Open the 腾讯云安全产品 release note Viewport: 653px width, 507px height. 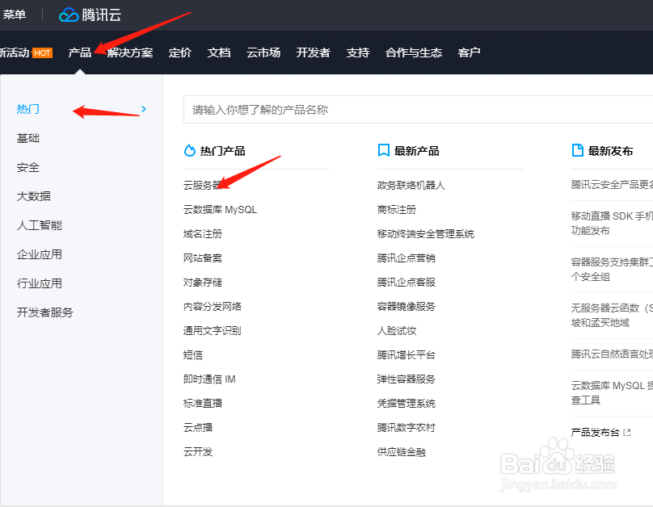(612, 185)
